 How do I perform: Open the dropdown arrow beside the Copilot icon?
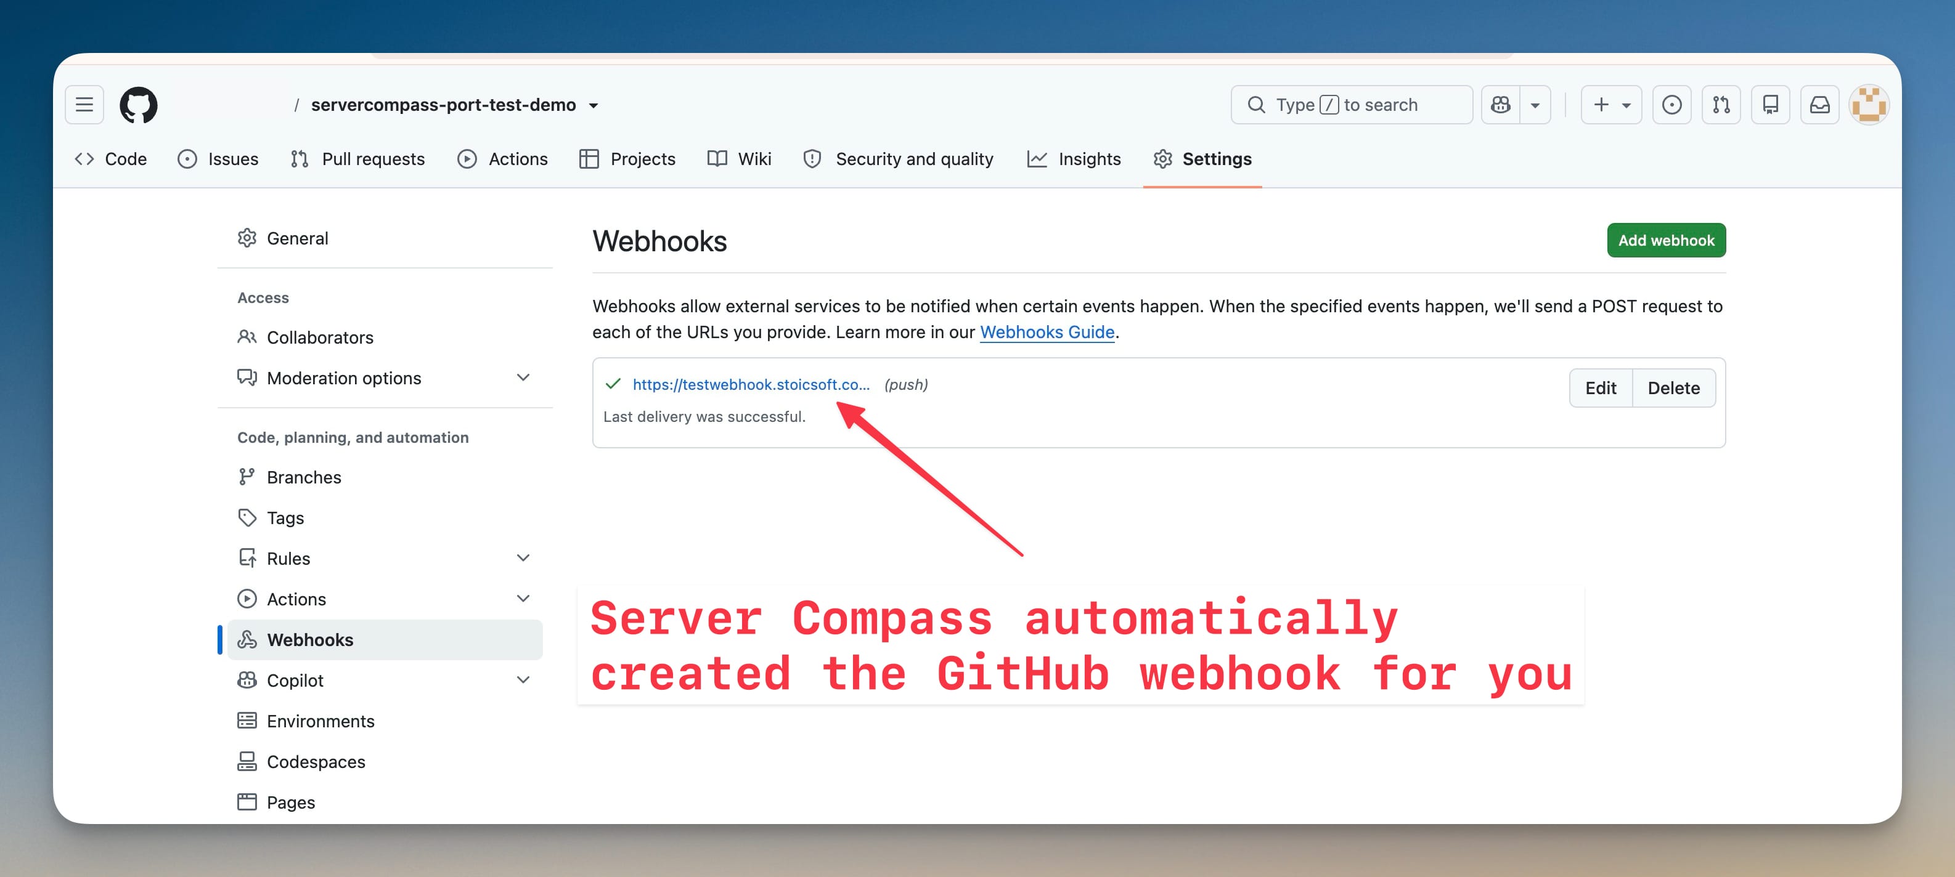click(1535, 105)
